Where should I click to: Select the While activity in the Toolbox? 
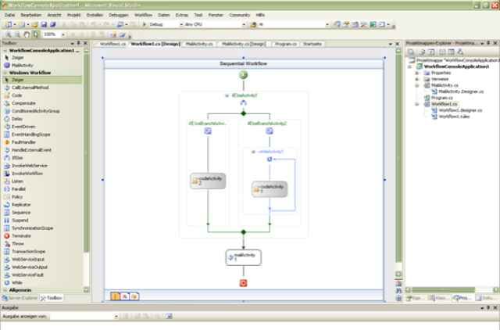(x=17, y=282)
